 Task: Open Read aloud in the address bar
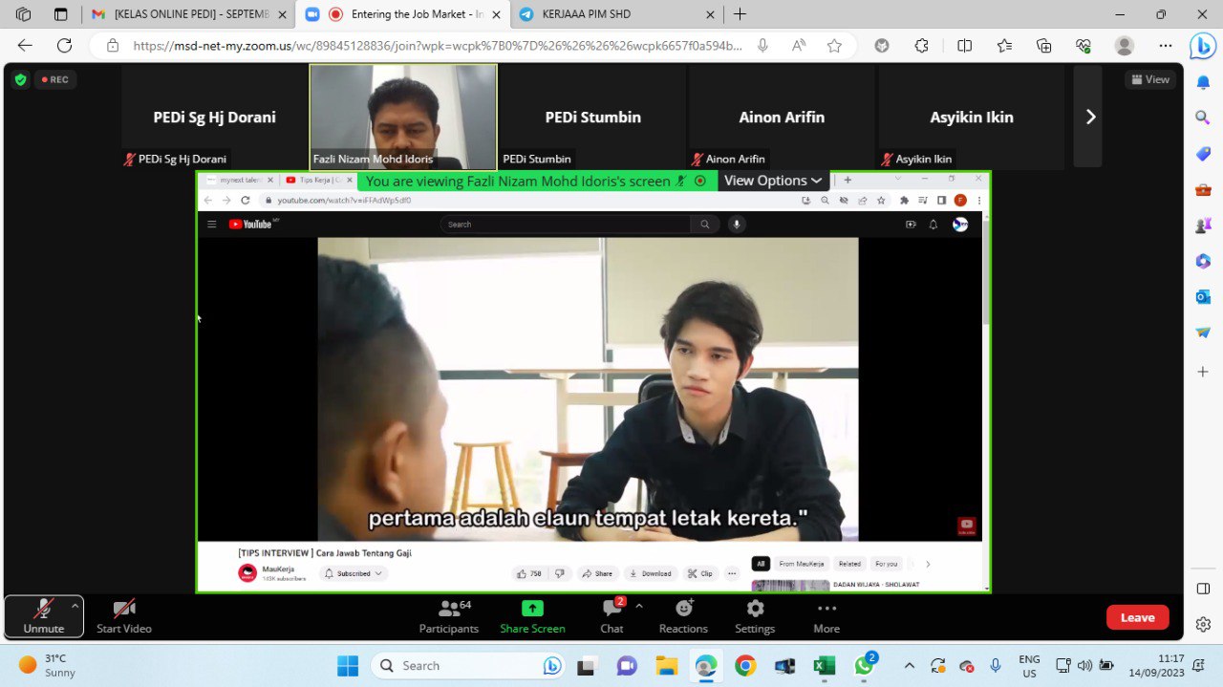coord(798,45)
